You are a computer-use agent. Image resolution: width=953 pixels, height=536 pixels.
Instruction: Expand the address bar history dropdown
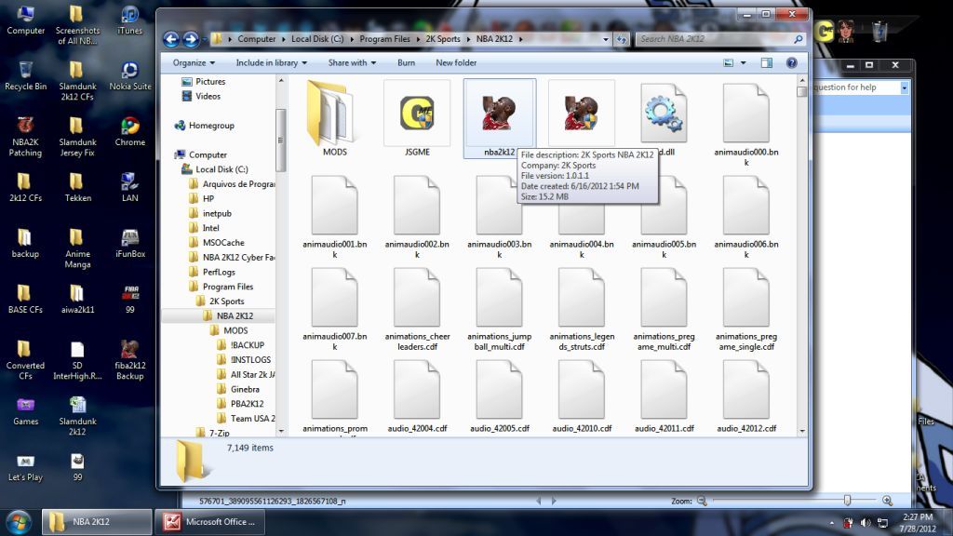pos(605,39)
